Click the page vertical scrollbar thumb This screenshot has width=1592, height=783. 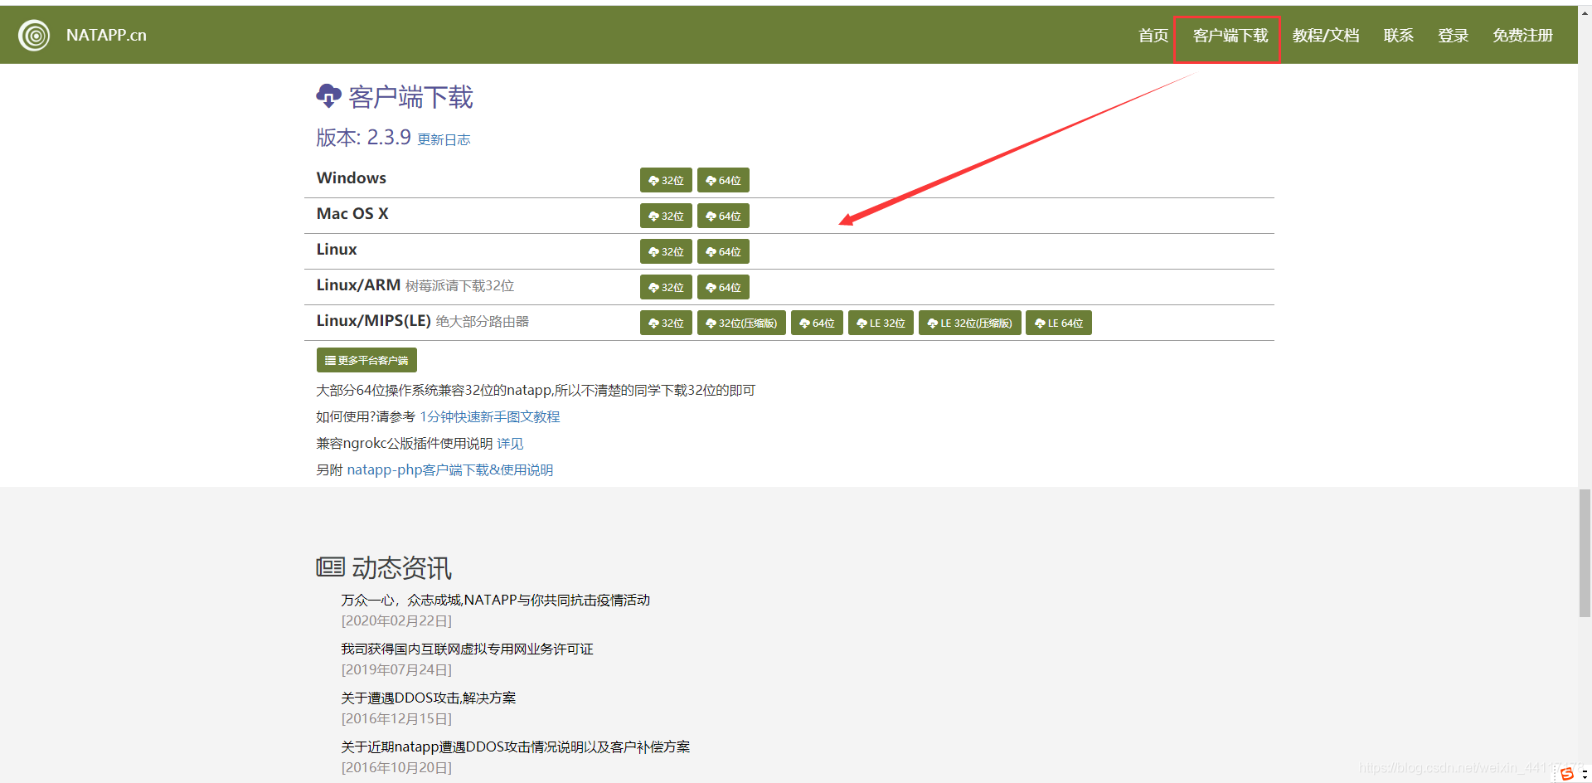click(x=1585, y=553)
